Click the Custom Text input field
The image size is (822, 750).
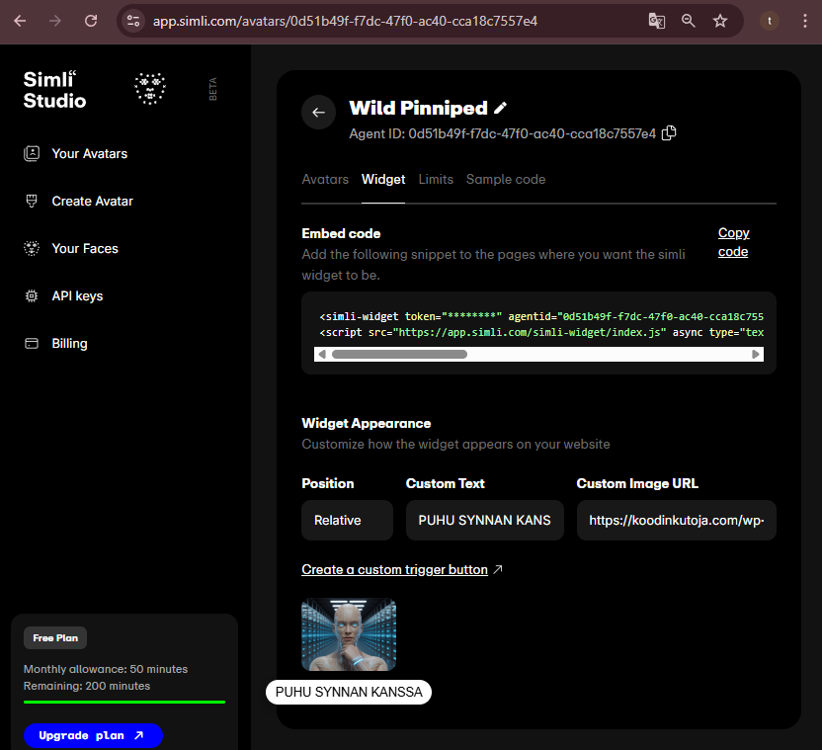tap(485, 521)
